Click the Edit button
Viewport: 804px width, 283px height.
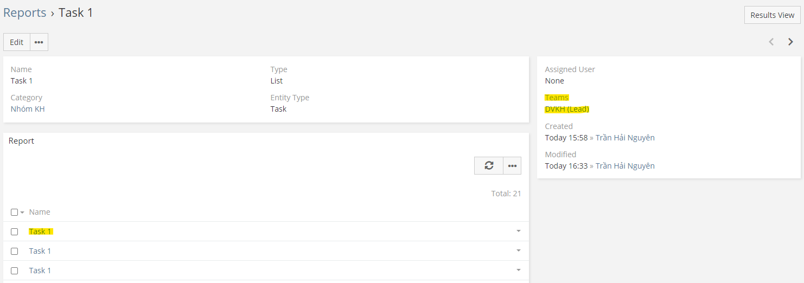click(x=17, y=42)
